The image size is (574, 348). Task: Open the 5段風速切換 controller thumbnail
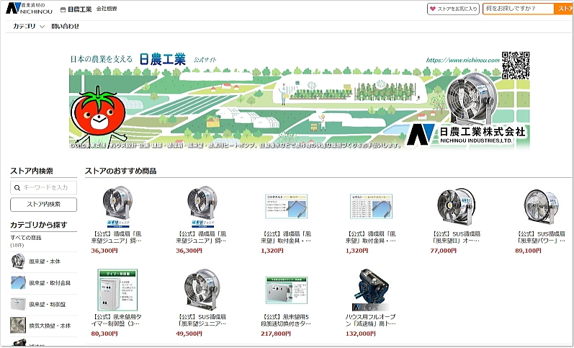point(286,290)
